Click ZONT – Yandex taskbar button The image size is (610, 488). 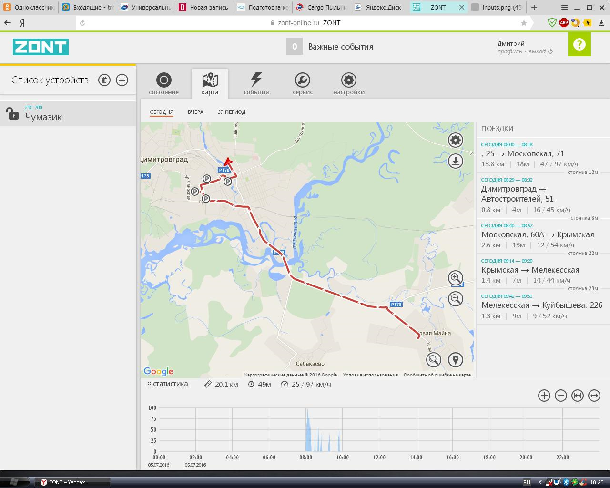click(x=73, y=482)
